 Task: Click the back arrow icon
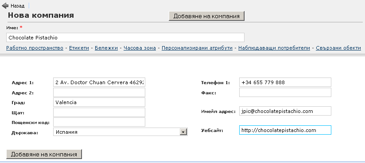click(x=5, y=6)
